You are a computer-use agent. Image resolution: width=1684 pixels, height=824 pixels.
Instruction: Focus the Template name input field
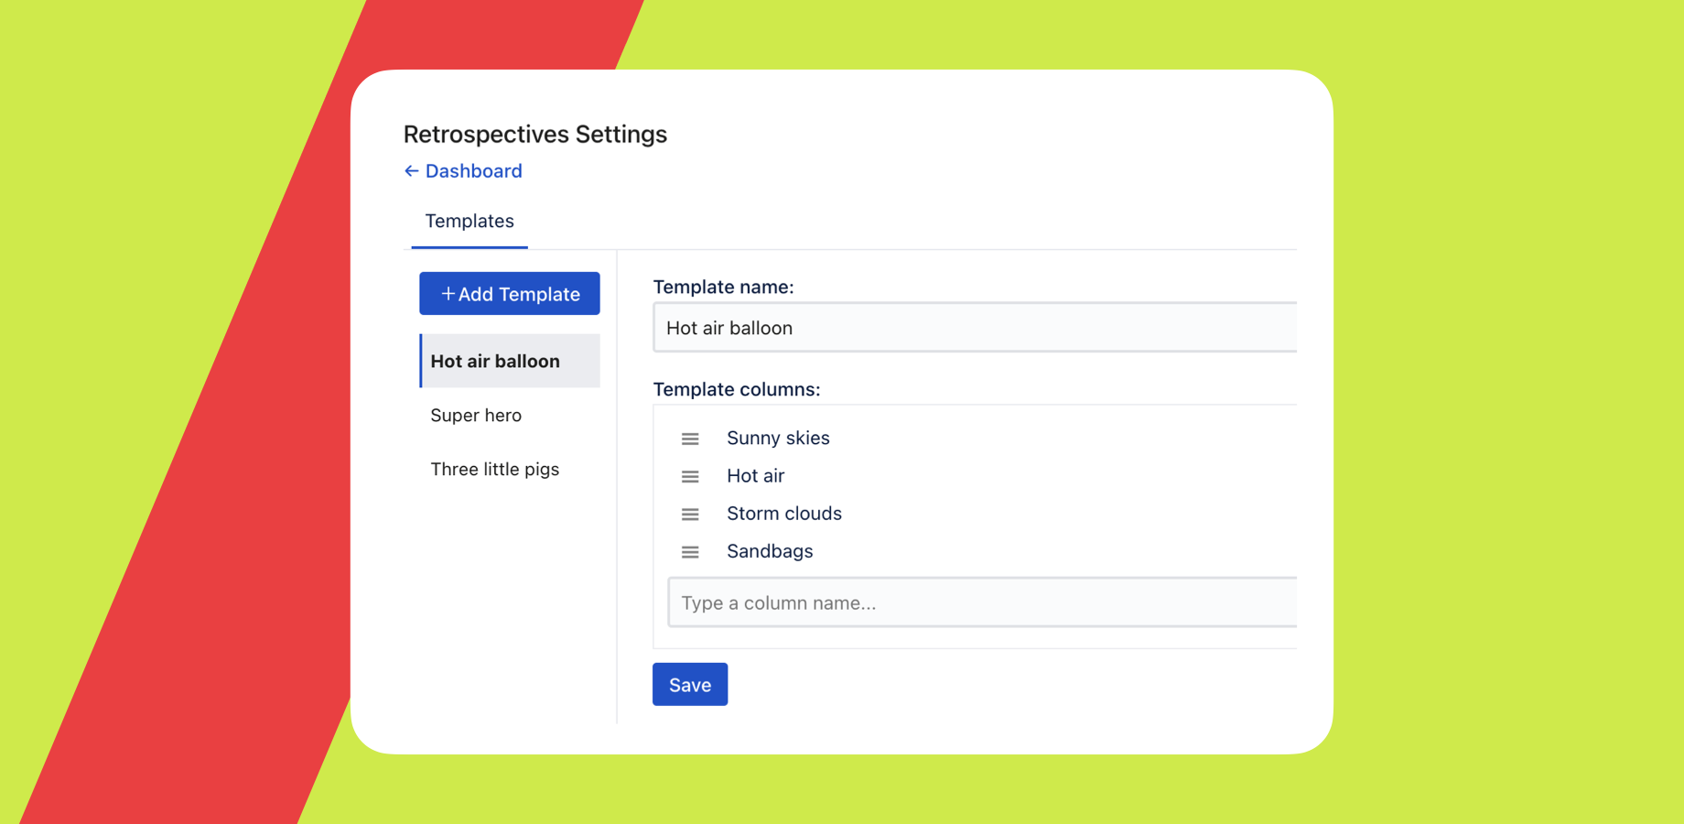point(975,328)
